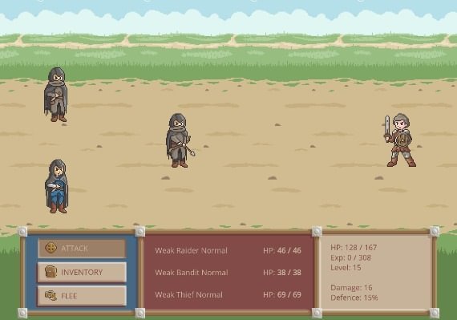This screenshot has height=320, width=457.
Task: Open the INVENTORY menu
Action: click(x=82, y=272)
